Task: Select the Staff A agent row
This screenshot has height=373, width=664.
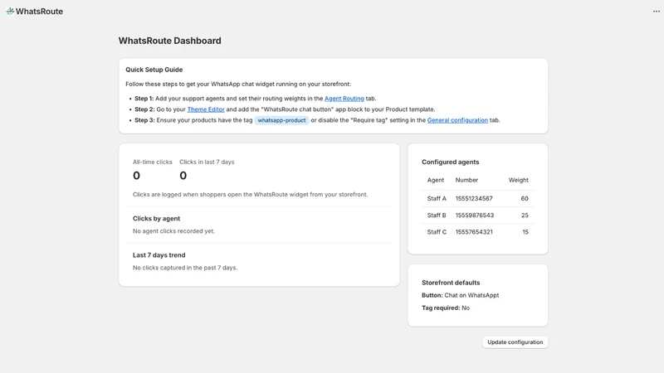Action: 478,198
